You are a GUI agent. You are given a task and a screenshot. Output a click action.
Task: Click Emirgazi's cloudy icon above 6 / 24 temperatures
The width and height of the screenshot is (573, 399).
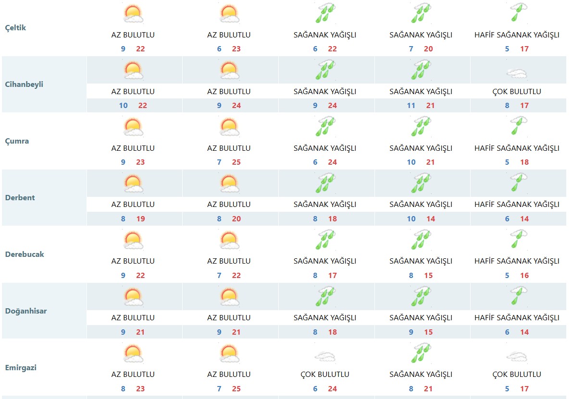[x=325, y=356]
